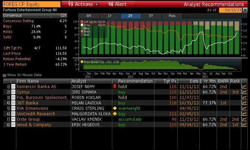The image size is (250, 150).
Task: Click Consensus Rating value 4.29
Action: pyautogui.click(x=63, y=21)
